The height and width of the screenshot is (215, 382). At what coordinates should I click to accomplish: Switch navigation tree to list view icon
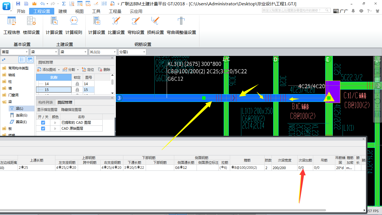tap(22, 59)
